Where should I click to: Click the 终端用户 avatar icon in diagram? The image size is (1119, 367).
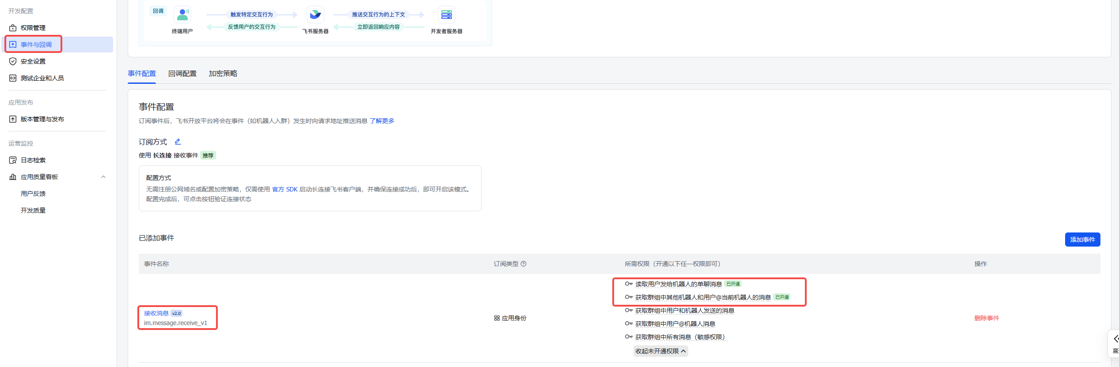point(182,15)
